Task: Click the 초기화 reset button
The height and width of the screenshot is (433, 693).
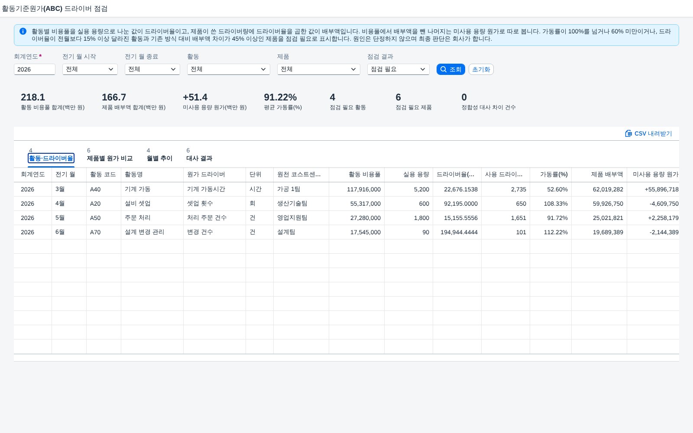Action: (x=481, y=69)
